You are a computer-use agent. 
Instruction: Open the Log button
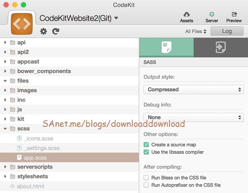pos(227,31)
